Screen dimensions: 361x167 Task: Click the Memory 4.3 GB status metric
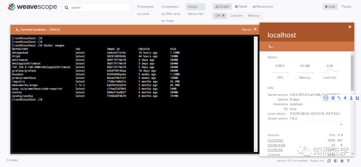tap(305, 72)
